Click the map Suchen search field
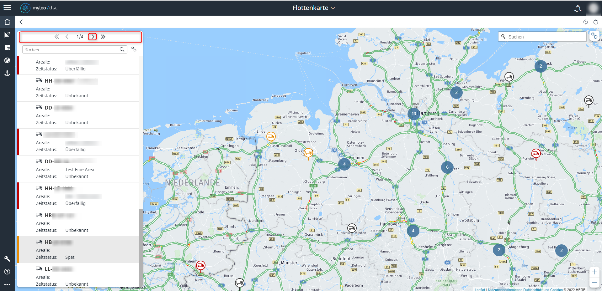 click(x=542, y=37)
